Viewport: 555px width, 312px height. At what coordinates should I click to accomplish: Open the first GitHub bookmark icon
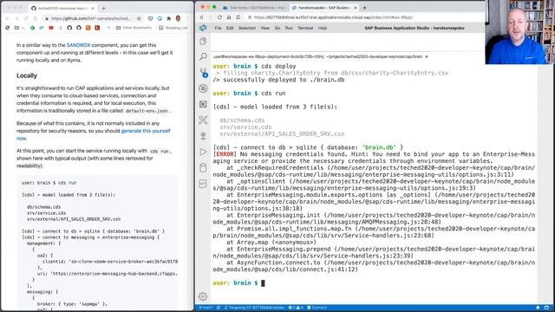pos(69,28)
